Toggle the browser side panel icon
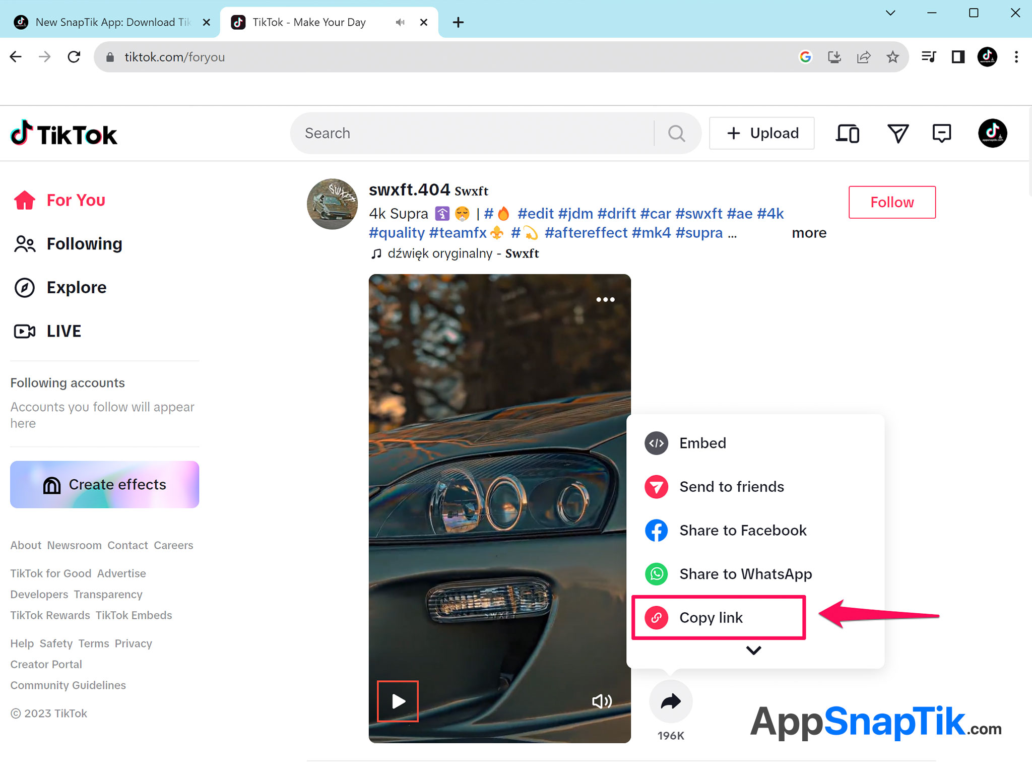Screen dimensions: 1032x774 tap(958, 57)
